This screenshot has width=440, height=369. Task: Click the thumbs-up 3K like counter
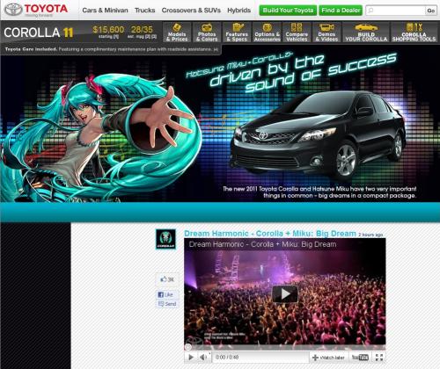click(x=167, y=279)
